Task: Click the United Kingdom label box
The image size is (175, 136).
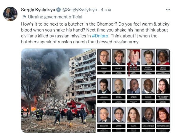Action: coord(148,68)
